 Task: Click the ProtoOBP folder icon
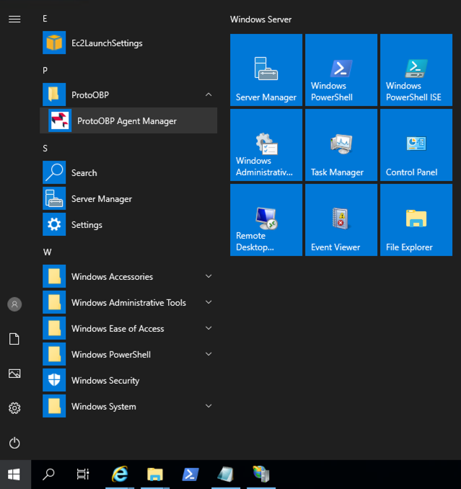coord(54,94)
